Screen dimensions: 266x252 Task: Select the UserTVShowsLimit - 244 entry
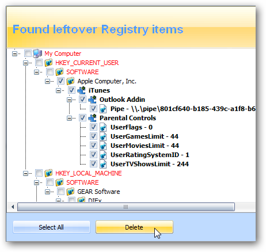tap(150, 164)
